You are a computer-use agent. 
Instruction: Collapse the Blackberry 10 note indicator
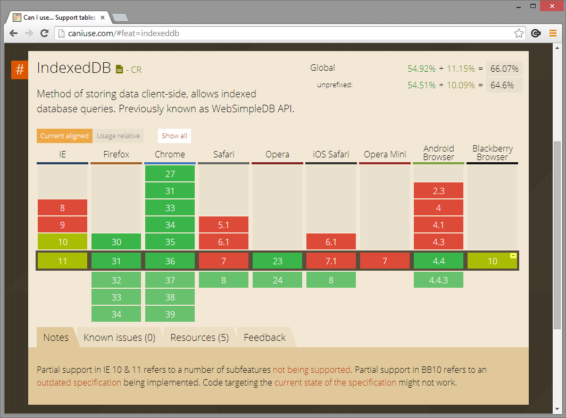point(512,255)
